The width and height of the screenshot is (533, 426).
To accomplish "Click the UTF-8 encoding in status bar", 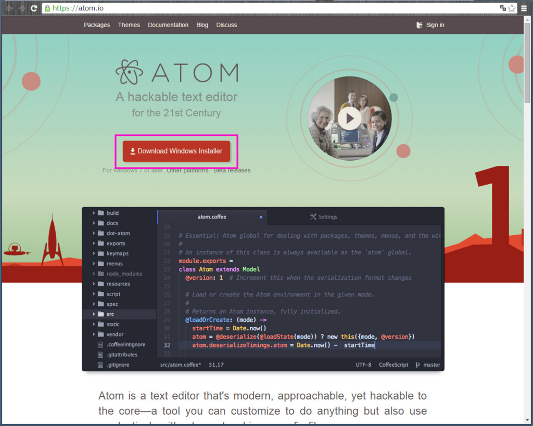I will (363, 365).
